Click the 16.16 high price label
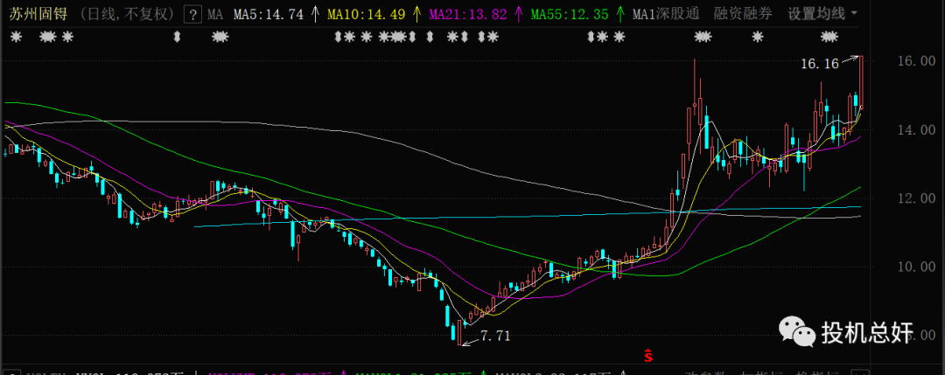Viewport: 945px width, 375px height. coord(820,63)
